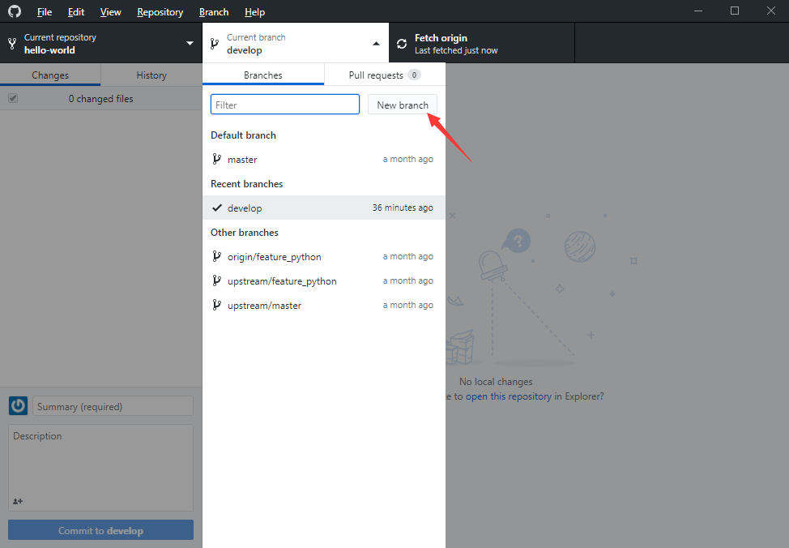The height and width of the screenshot is (548, 789).
Task: Open the Help menu
Action: point(254,11)
